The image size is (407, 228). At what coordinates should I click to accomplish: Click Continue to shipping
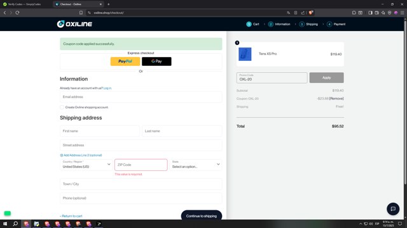point(202,216)
